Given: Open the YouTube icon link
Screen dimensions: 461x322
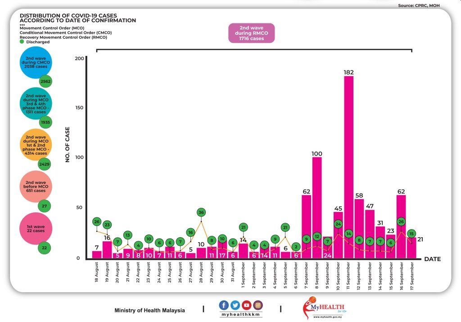Looking at the screenshot, I should click(x=246, y=305).
